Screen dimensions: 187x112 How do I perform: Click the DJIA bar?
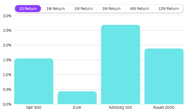point(77,97)
